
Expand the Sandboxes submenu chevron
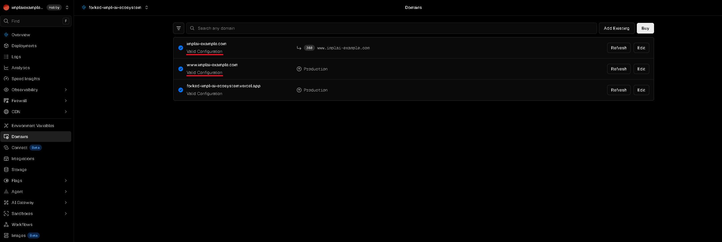[66, 213]
